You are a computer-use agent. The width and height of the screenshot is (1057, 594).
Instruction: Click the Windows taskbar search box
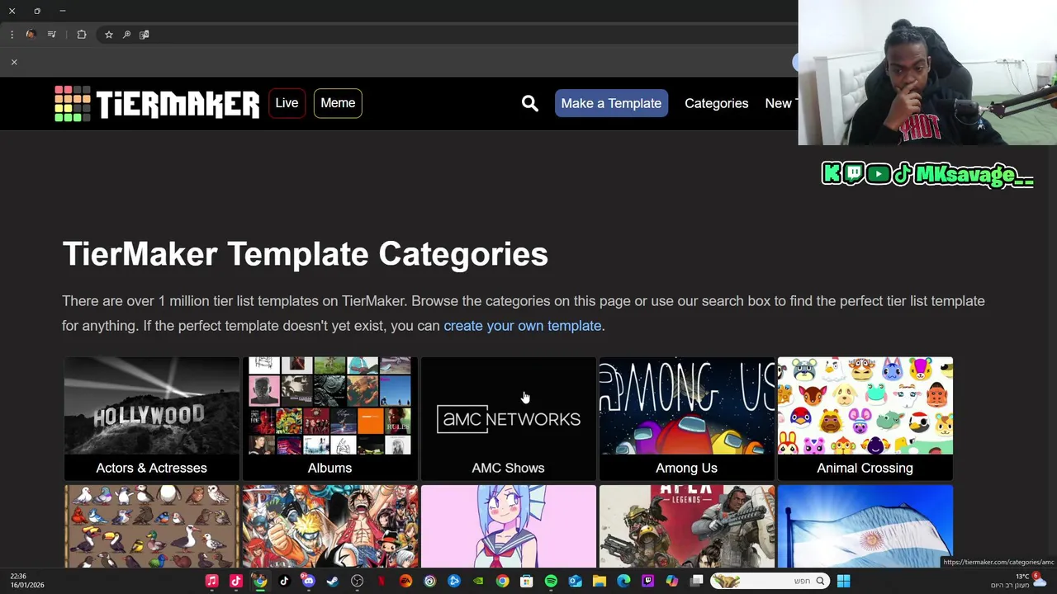769,581
